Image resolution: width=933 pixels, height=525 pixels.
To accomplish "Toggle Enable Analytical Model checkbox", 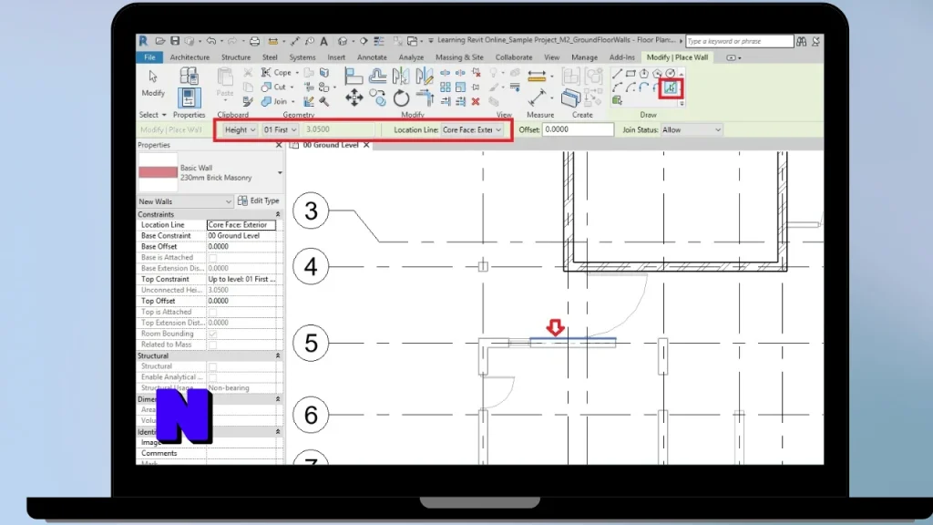I will coord(212,377).
